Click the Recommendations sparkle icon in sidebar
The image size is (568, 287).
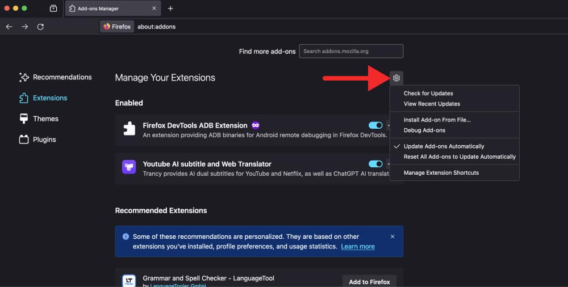point(24,77)
